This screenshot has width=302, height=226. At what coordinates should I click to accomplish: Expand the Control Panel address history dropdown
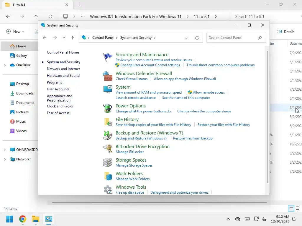click(x=186, y=38)
